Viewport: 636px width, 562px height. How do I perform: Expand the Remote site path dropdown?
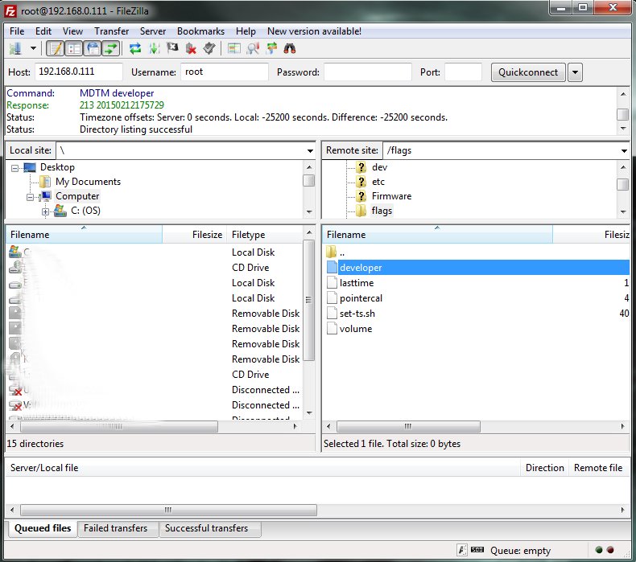click(x=623, y=150)
